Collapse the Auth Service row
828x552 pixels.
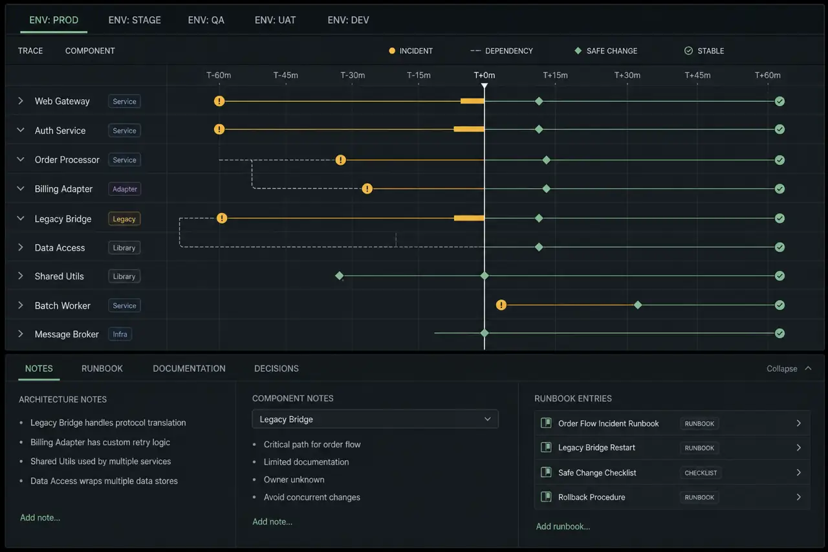(21, 130)
